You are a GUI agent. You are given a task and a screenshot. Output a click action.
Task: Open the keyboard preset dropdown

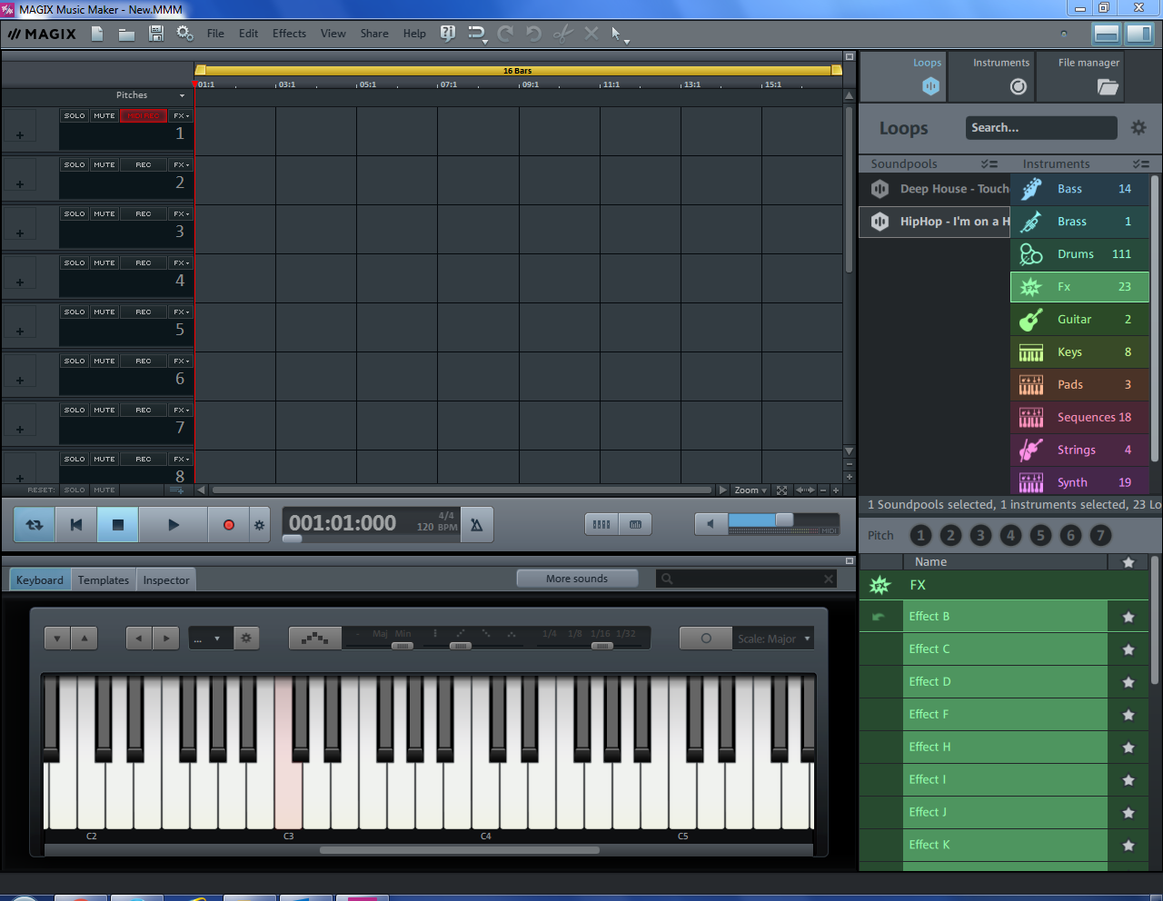click(211, 639)
